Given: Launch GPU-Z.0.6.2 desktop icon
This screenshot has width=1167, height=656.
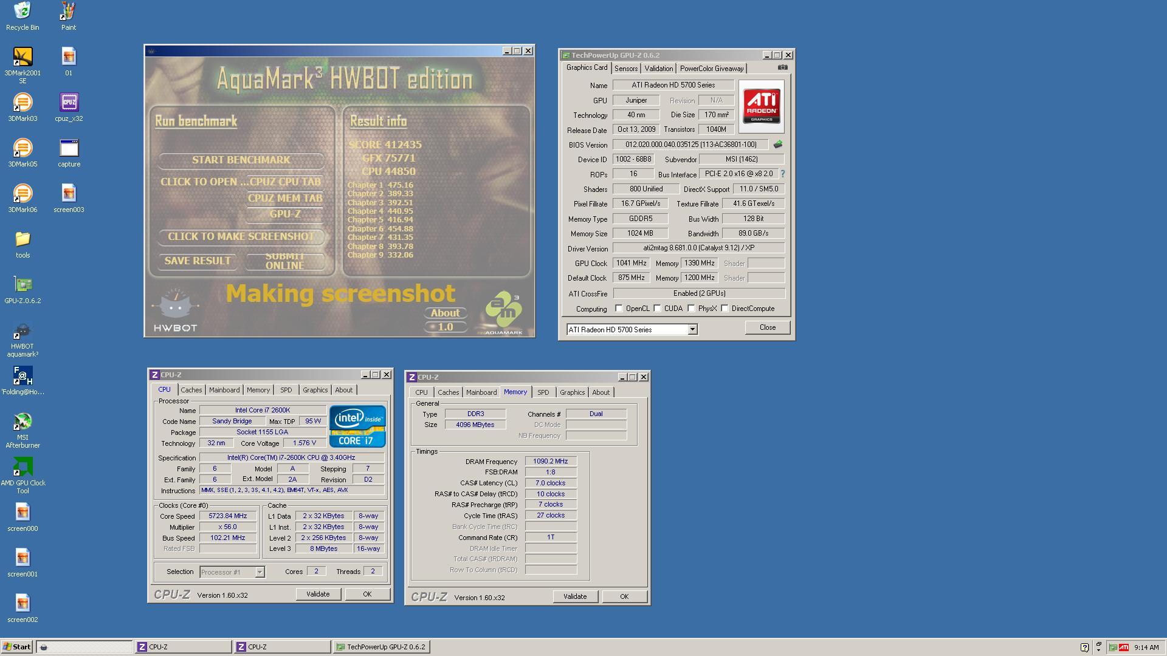Looking at the screenshot, I should tap(22, 289).
